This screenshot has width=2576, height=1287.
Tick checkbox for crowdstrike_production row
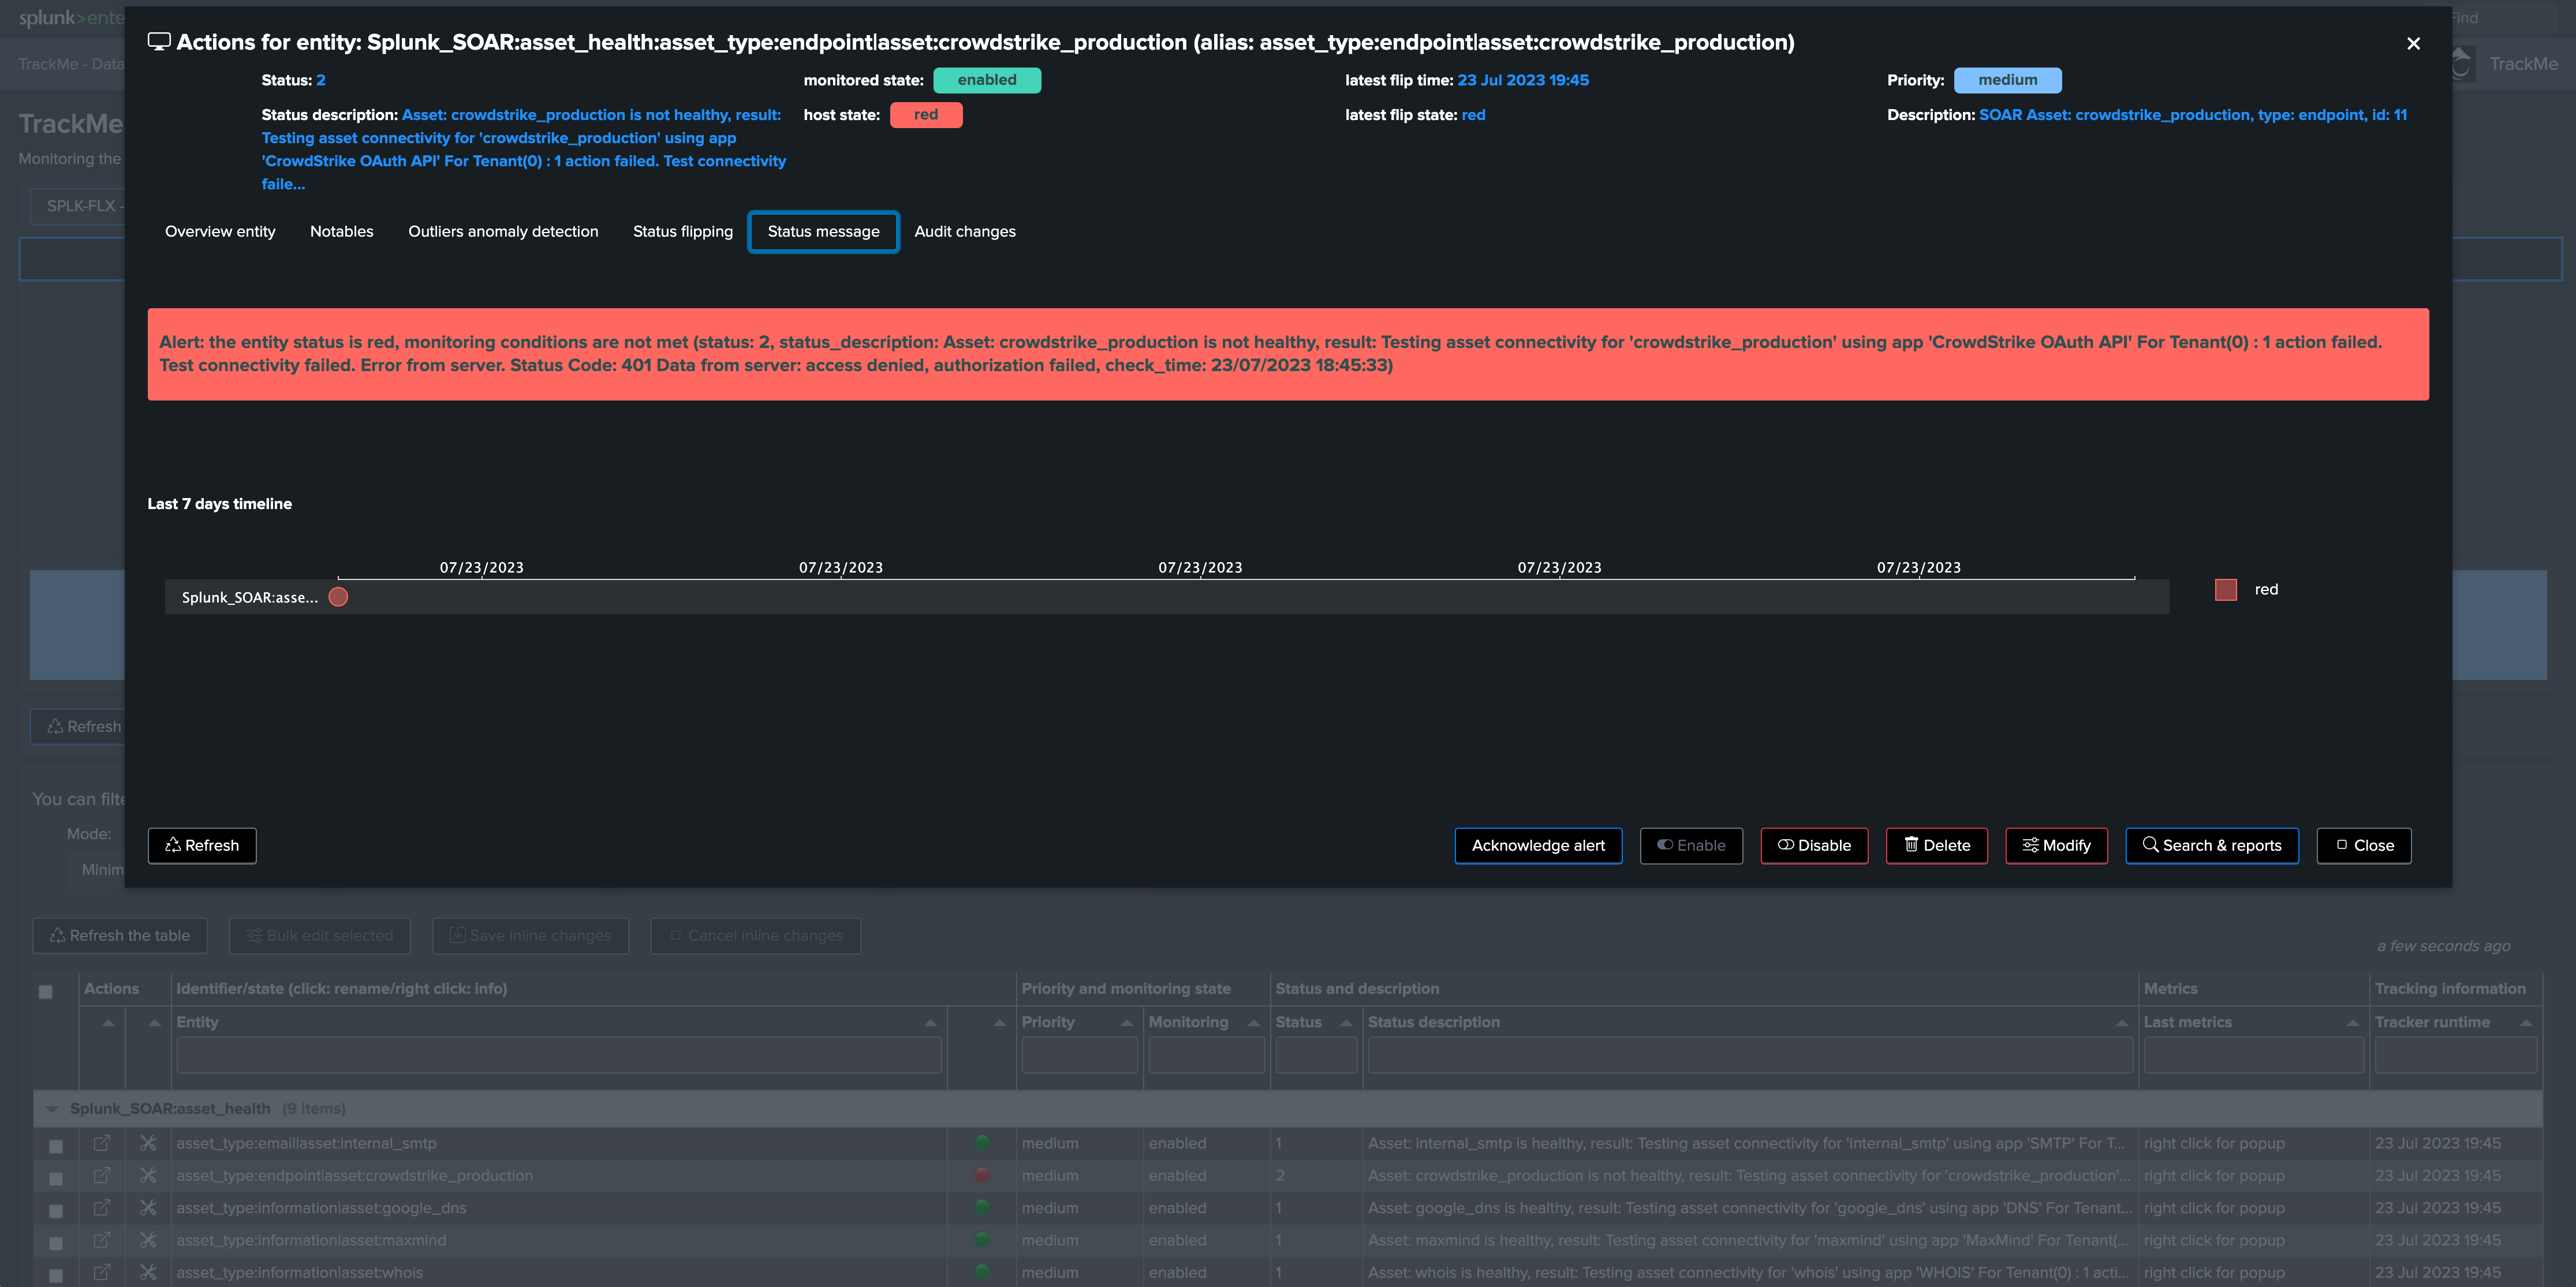56,1179
